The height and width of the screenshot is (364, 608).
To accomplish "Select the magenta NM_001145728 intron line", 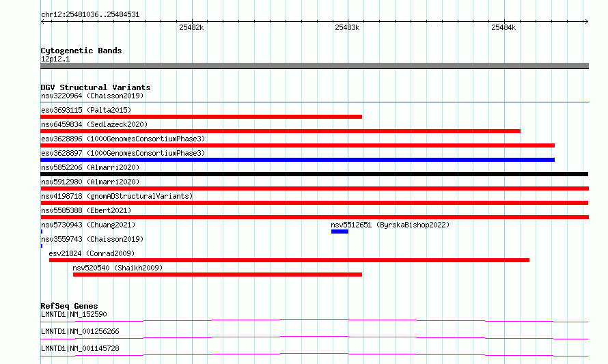I will [x=314, y=354].
